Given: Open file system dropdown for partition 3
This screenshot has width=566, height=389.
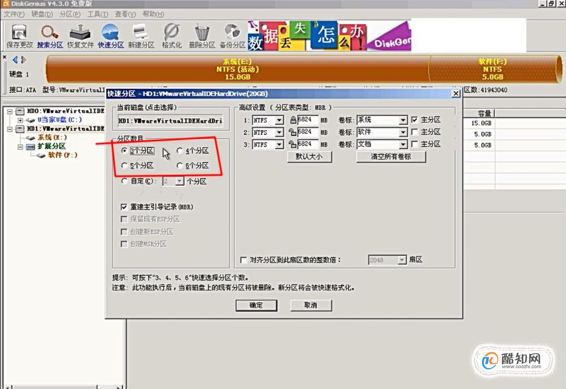Looking at the screenshot, I should point(279,145).
